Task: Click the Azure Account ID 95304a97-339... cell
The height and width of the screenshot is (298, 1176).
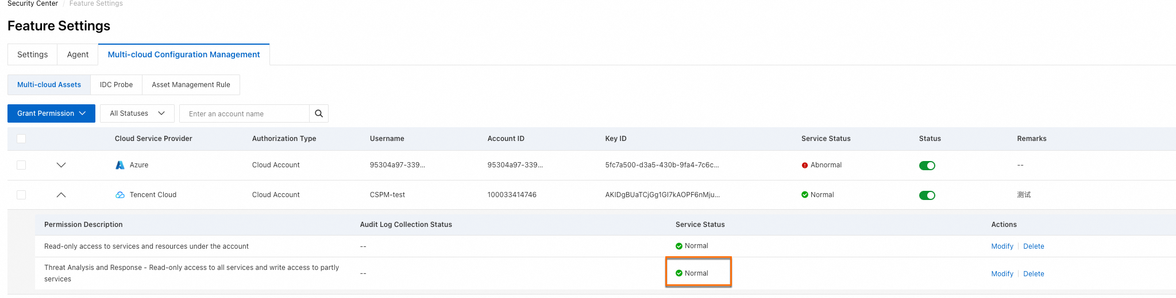Action: click(x=515, y=165)
